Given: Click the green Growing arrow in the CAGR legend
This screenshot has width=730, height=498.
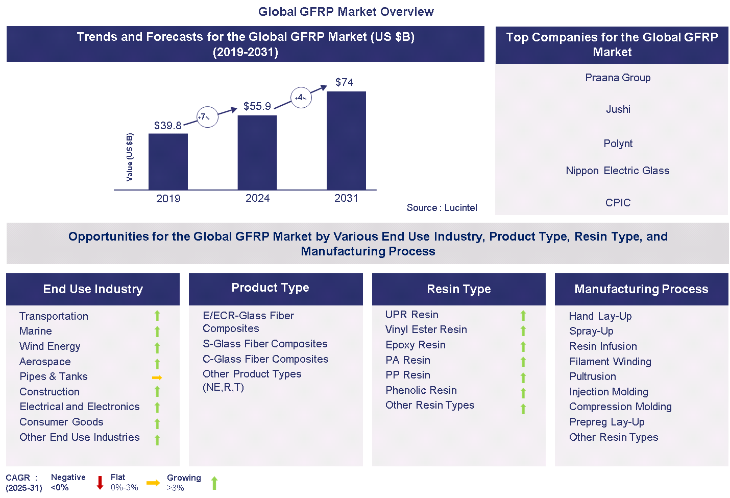Looking at the screenshot, I should coord(214,482).
